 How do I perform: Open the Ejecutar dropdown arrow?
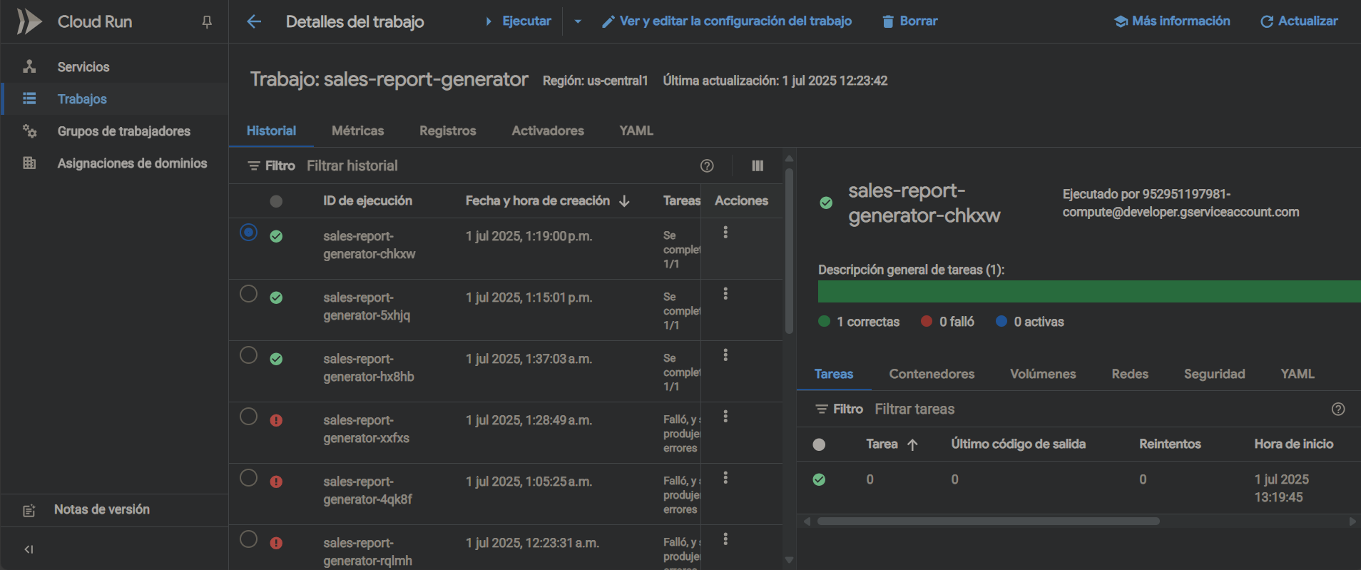[x=578, y=21]
